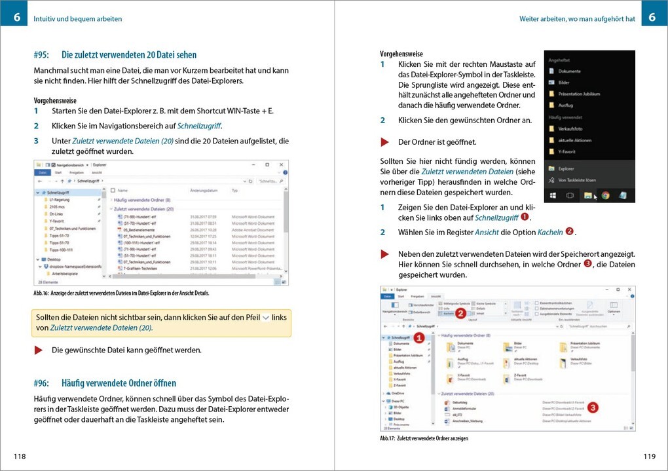Launch Chrome from the taskbar
The width and height of the screenshot is (668, 471).
(x=605, y=196)
